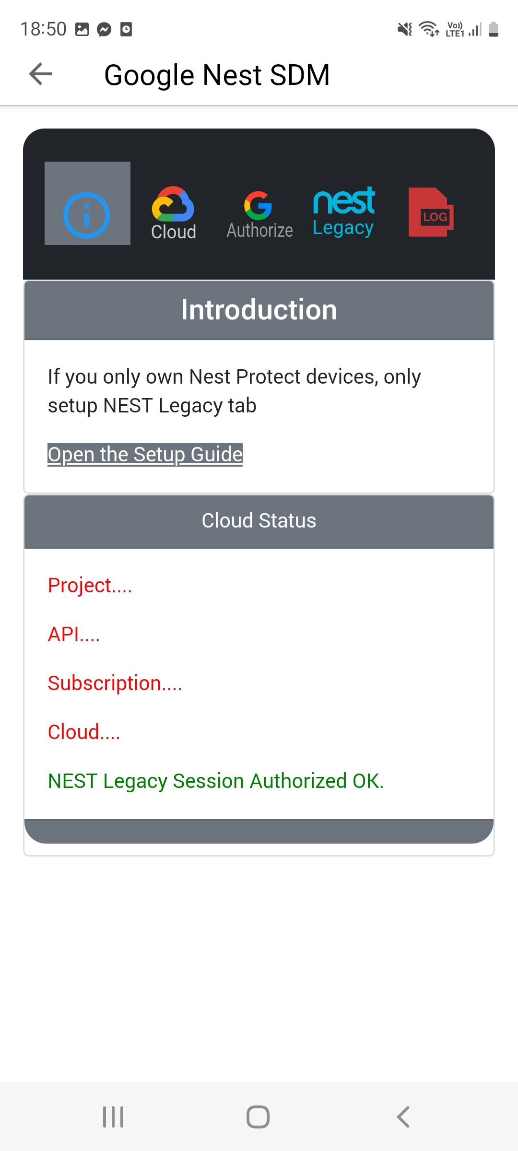
Task: Open the red LOG file icon
Action: click(431, 212)
